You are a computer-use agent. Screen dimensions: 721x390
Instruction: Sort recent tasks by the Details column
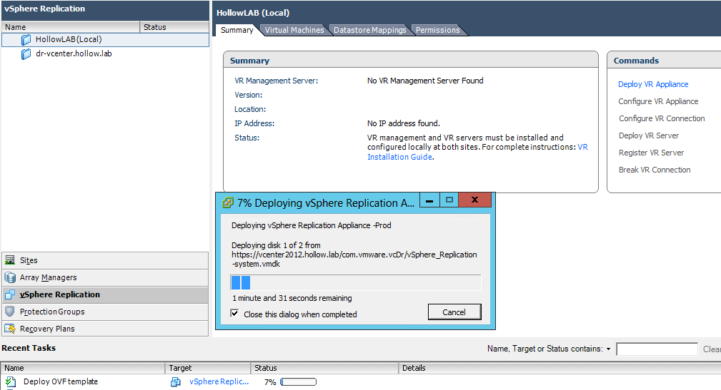pos(559,368)
